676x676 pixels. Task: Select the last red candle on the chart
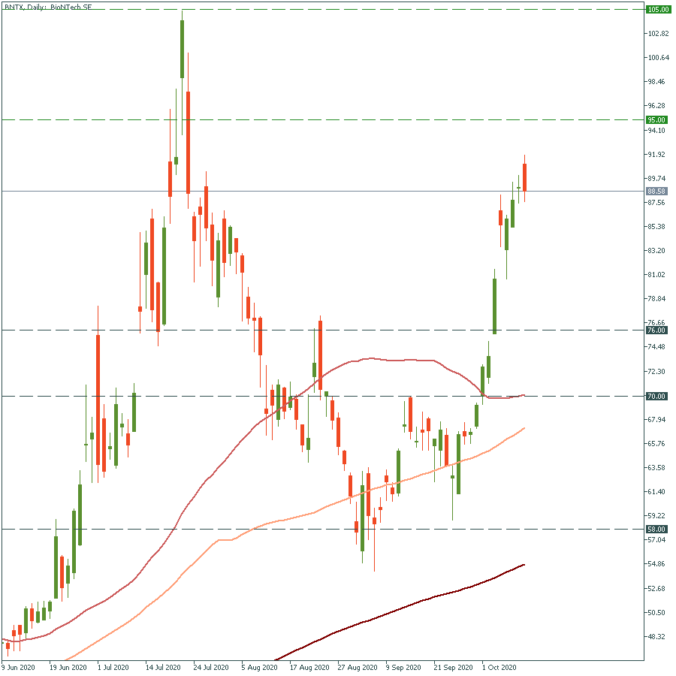click(x=524, y=177)
